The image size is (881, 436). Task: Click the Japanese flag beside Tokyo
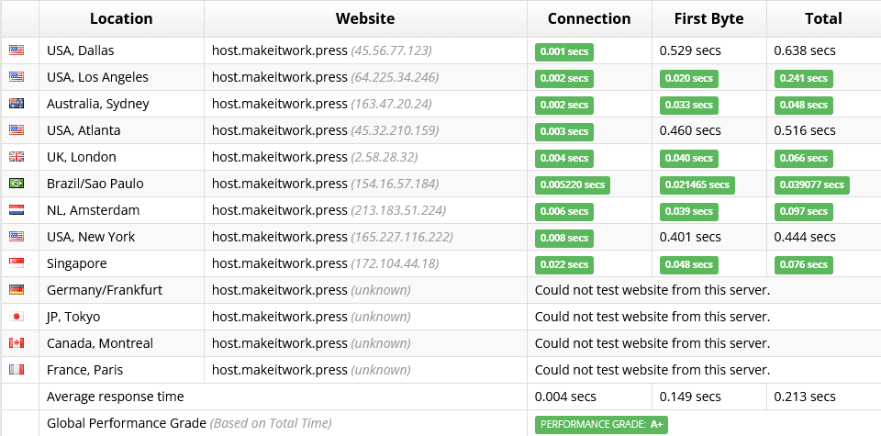pyautogui.click(x=17, y=317)
